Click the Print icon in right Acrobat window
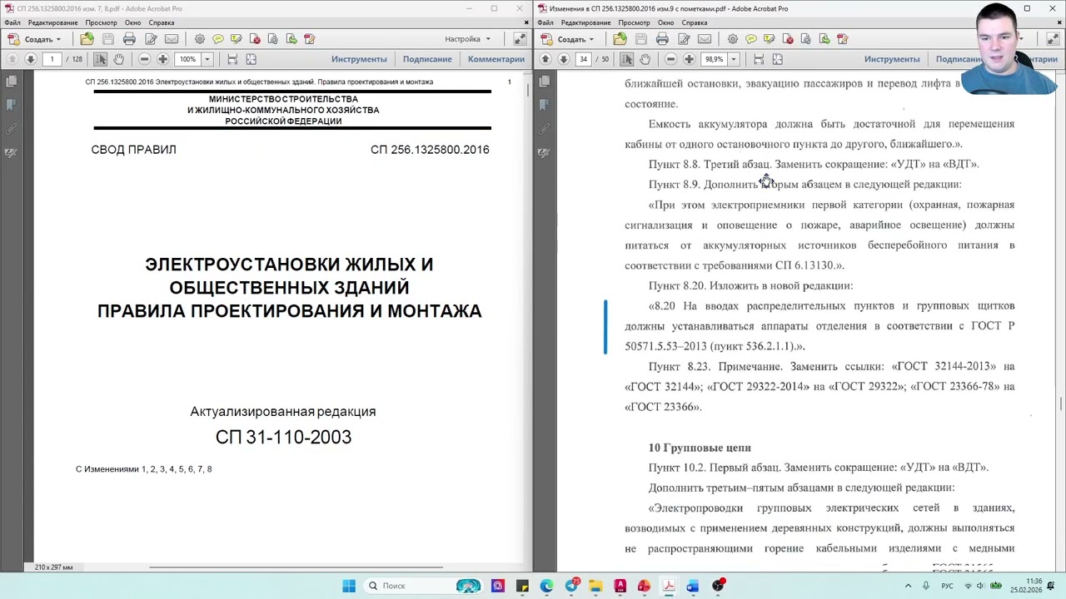The image size is (1066, 599). (662, 39)
